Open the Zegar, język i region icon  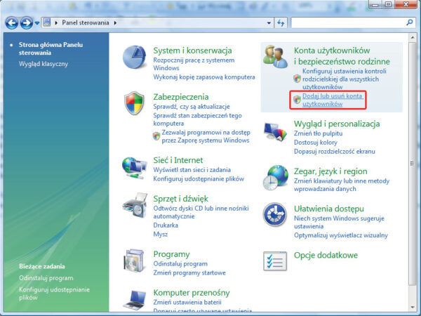(x=274, y=178)
